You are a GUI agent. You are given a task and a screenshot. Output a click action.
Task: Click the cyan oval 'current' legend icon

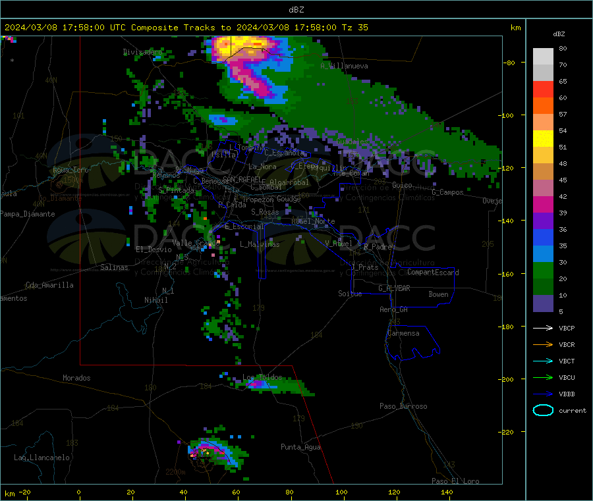pyautogui.click(x=543, y=410)
